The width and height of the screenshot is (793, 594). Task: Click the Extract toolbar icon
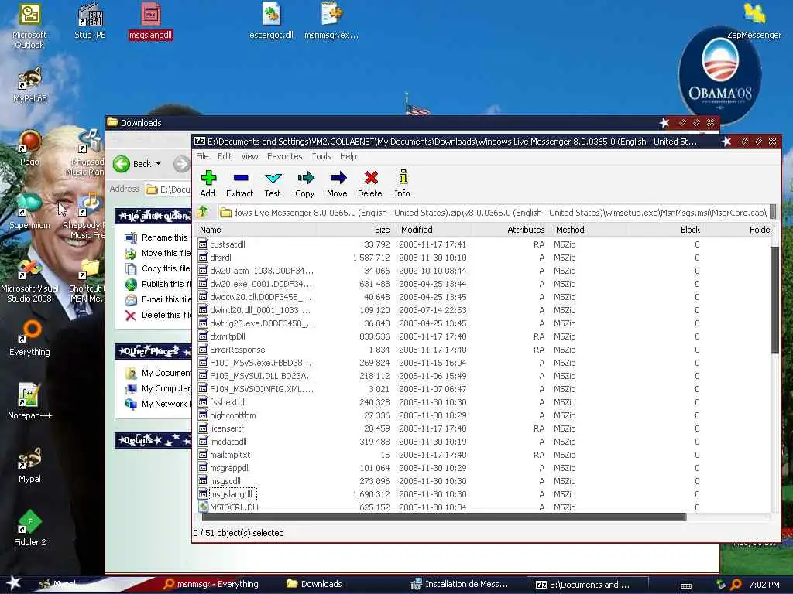[240, 183]
